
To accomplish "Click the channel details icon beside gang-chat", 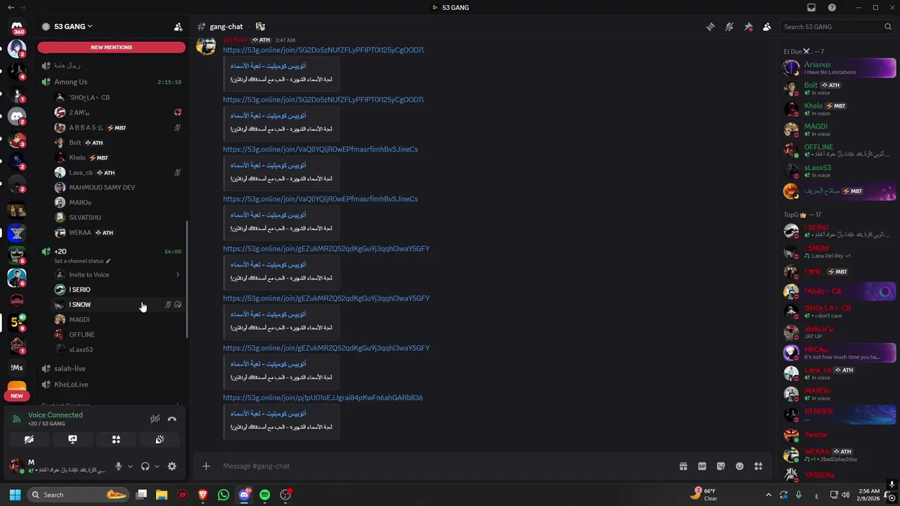I will [x=260, y=27].
